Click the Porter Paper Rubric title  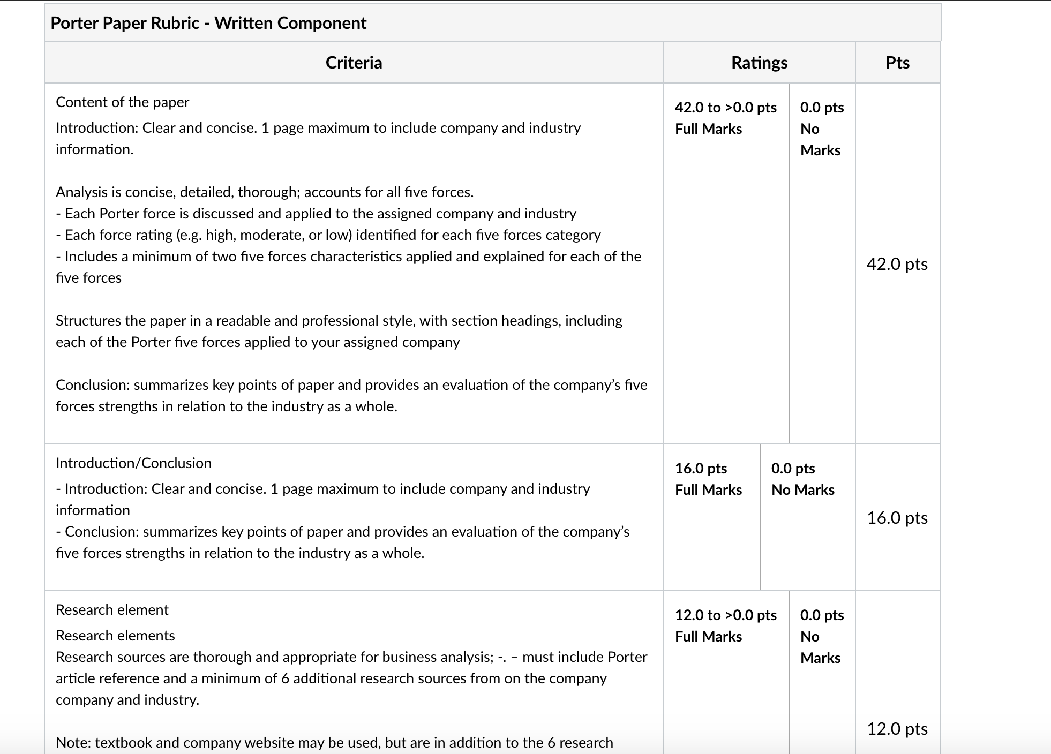(208, 23)
